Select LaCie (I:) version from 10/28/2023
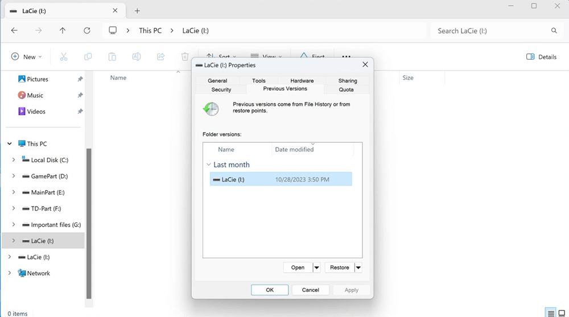The image size is (569, 317). [x=281, y=180]
